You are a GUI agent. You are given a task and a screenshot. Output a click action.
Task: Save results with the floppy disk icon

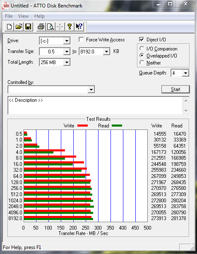(28, 26)
